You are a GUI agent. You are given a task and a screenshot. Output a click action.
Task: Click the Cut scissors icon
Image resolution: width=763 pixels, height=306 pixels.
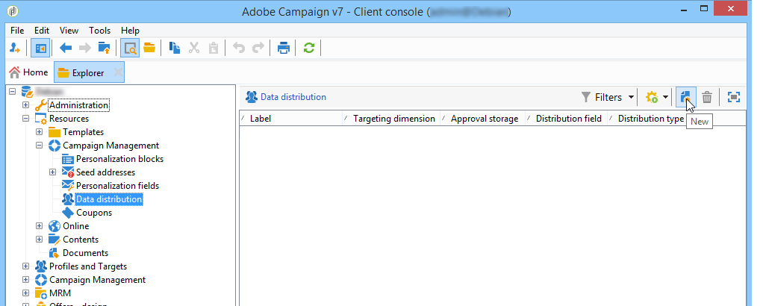tap(194, 49)
